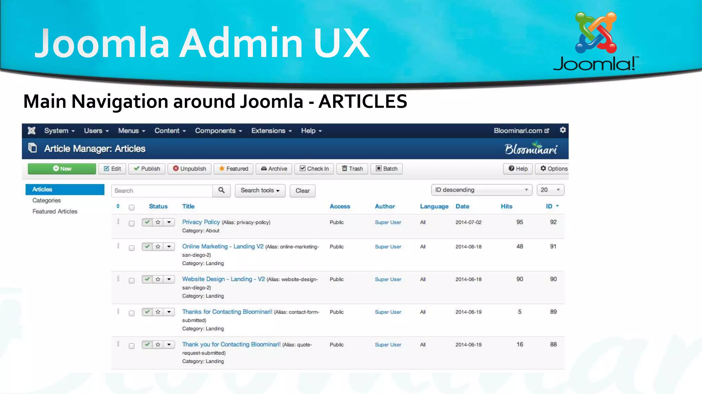This screenshot has width=702, height=394.
Task: Click drag handle of Thank you for Contacting row
Action: (x=118, y=344)
